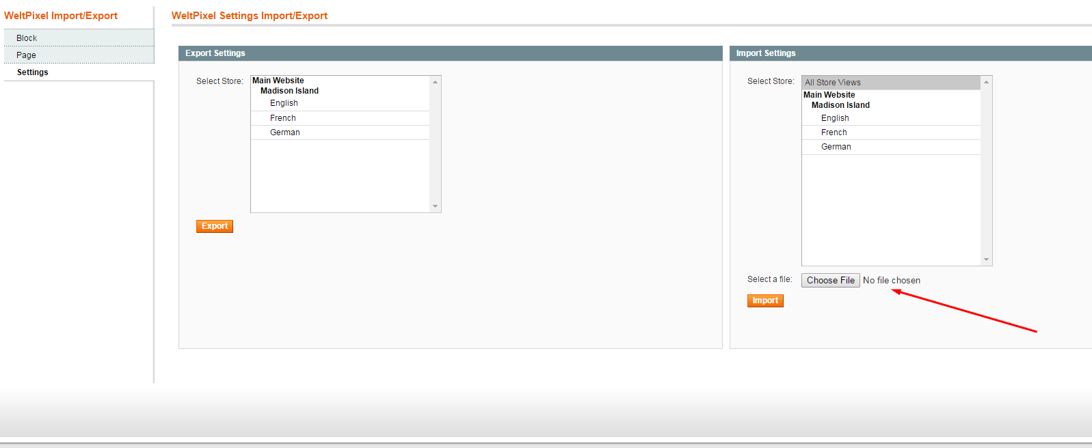The width and height of the screenshot is (1092, 448).
Task: Select German in Import store list
Action: [x=836, y=147]
